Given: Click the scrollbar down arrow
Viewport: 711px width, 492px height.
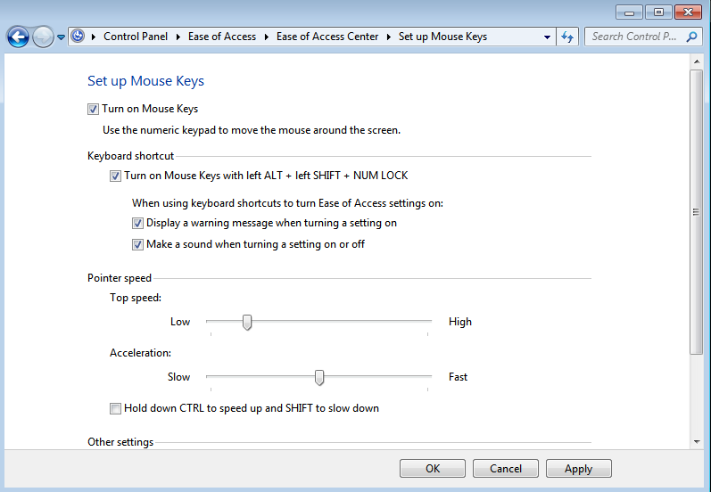Looking at the screenshot, I should tap(697, 442).
